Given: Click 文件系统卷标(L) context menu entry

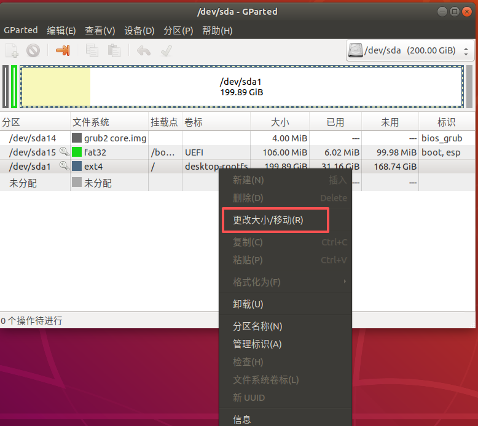Looking at the screenshot, I should click(x=286, y=380).
